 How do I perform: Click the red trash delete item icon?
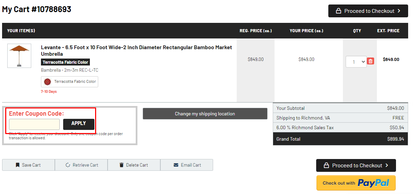[x=370, y=61]
